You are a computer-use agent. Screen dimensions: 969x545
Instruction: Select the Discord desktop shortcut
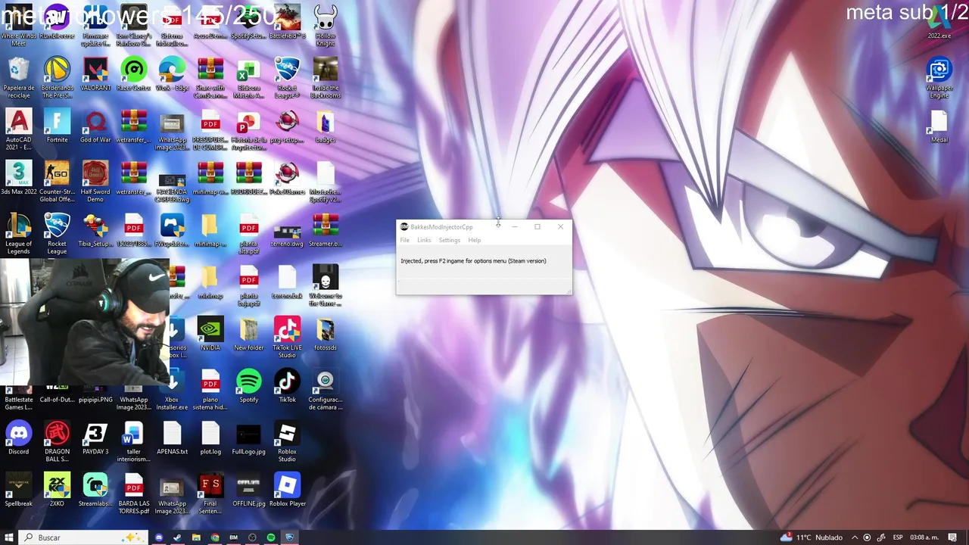[19, 438]
